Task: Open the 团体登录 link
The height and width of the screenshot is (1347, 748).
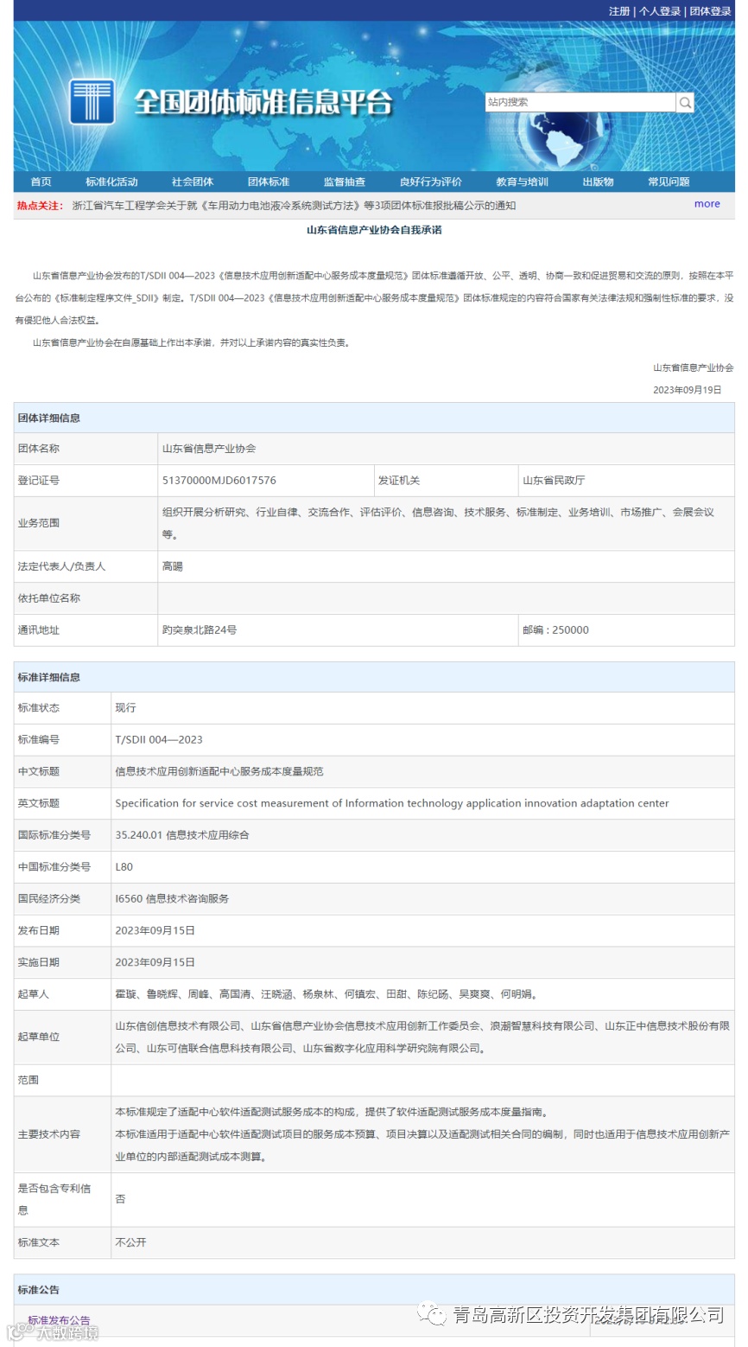Action: 711,11
